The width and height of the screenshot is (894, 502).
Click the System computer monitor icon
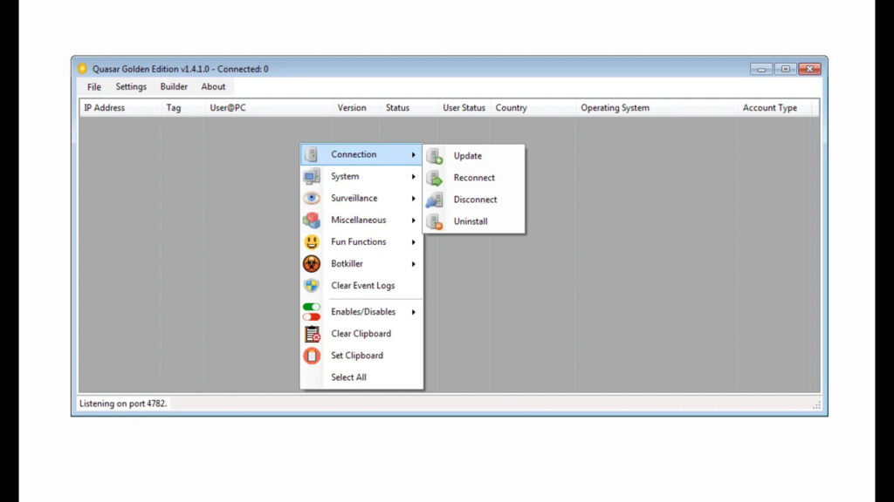click(312, 176)
